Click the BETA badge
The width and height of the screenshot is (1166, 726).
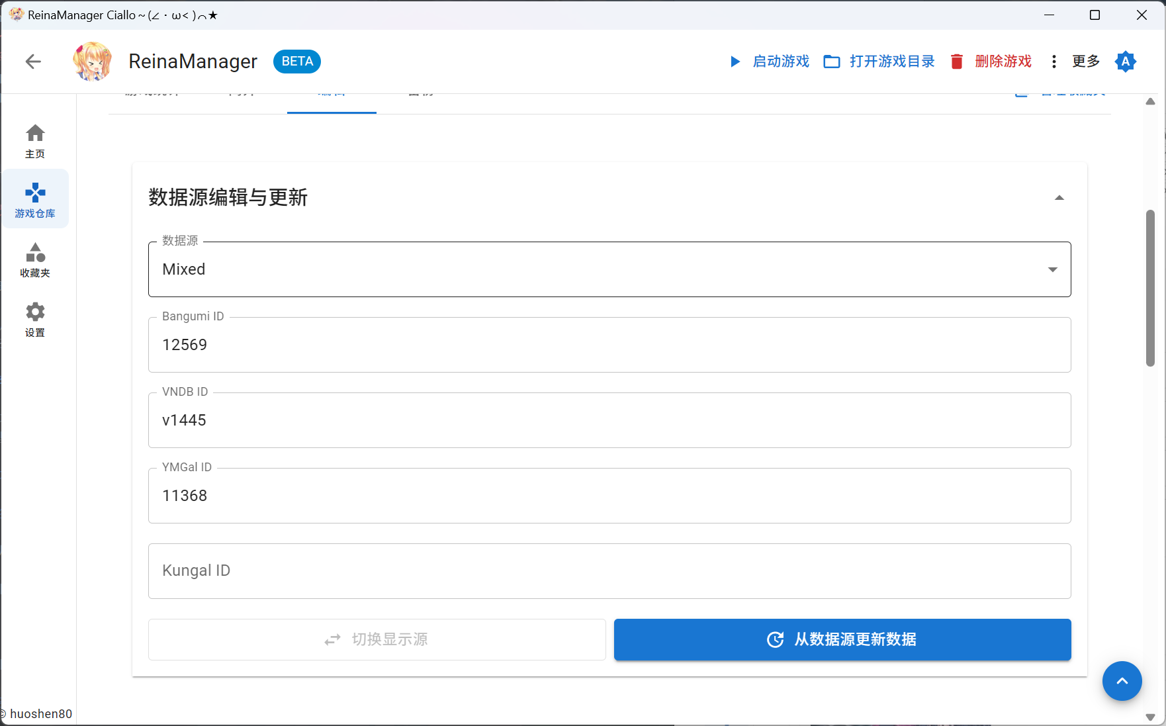point(297,62)
